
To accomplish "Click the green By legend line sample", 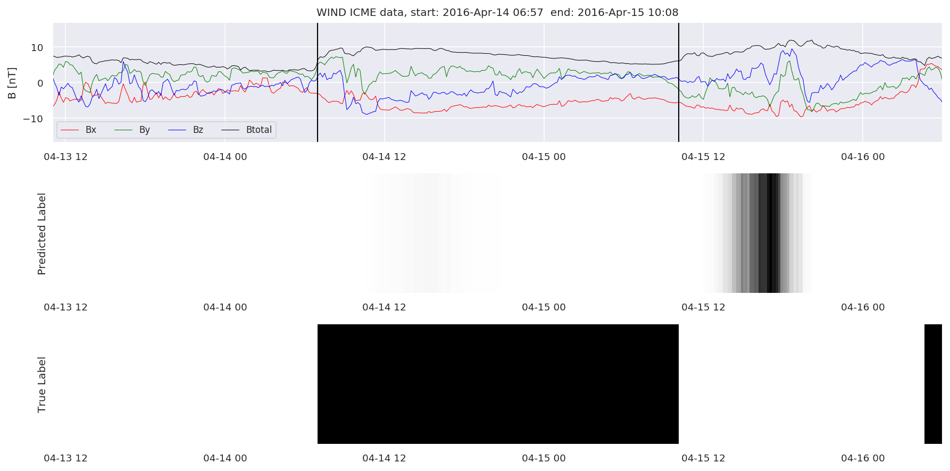I will pos(123,130).
